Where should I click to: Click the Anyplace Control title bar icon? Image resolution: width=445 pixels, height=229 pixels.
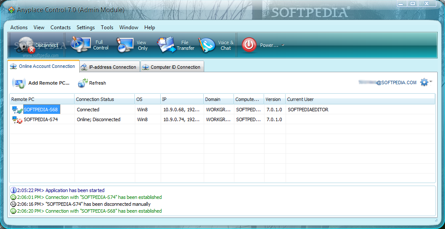(11, 10)
